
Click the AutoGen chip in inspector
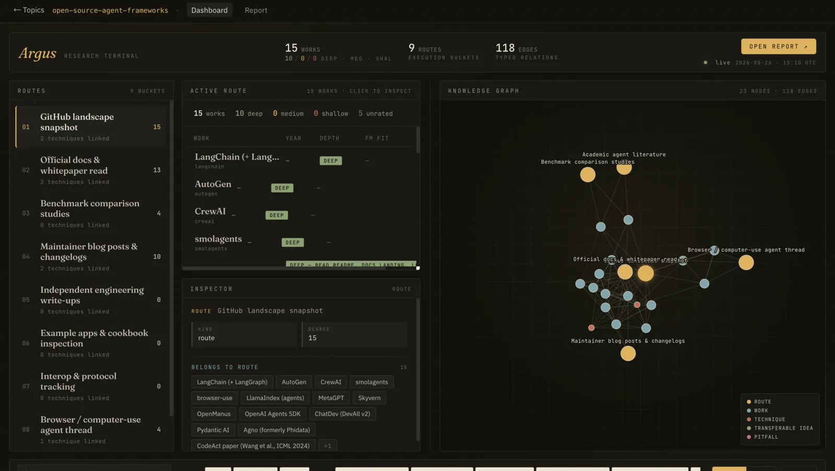[294, 382]
